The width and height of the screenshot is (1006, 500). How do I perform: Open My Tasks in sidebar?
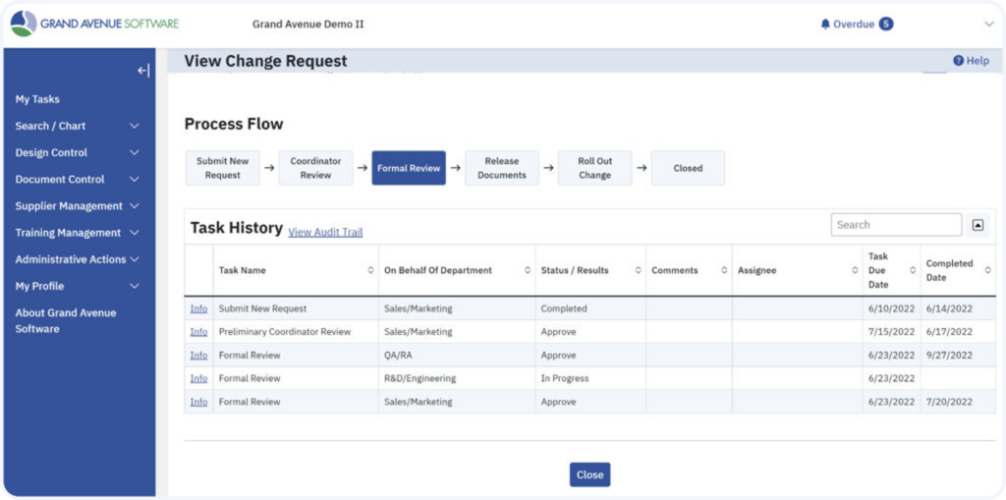37,99
